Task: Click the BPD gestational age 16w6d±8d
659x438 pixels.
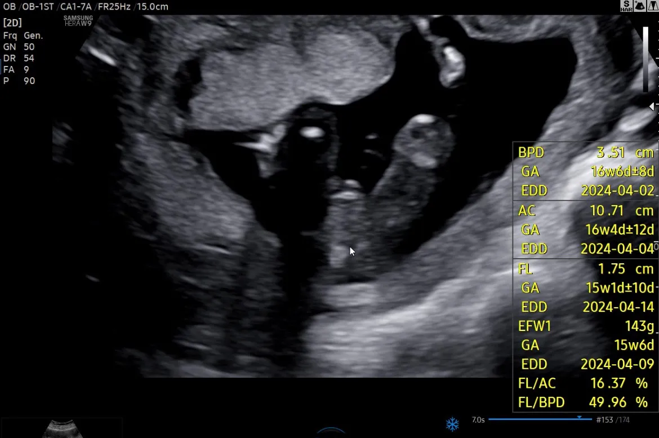Action: [x=622, y=171]
